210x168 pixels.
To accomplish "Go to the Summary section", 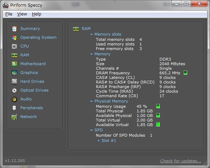I will pyautogui.click(x=30, y=29).
